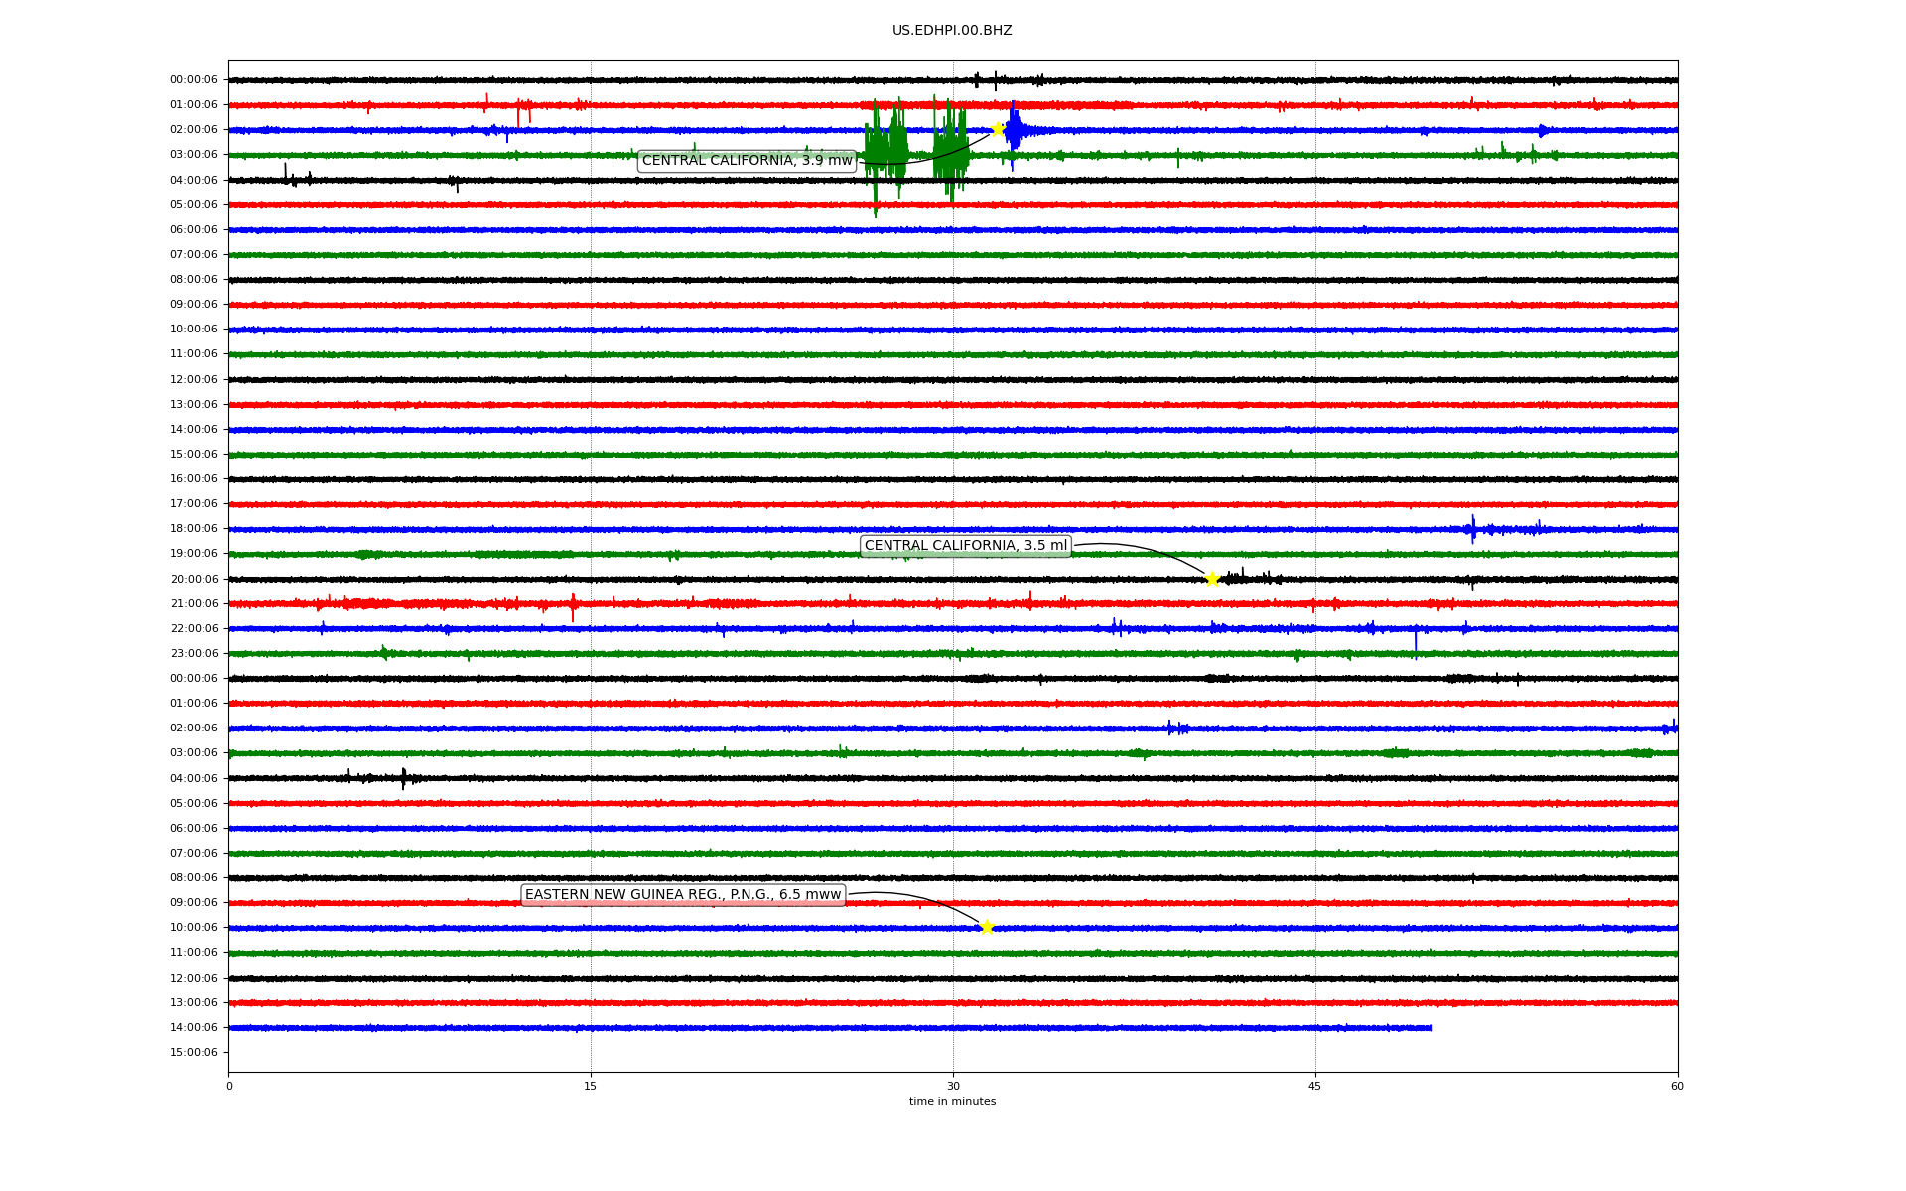Screen dimensions: 1906x1191
Task: Click the end of the last blue 14:00:06 trace
Action: coord(1430,1028)
